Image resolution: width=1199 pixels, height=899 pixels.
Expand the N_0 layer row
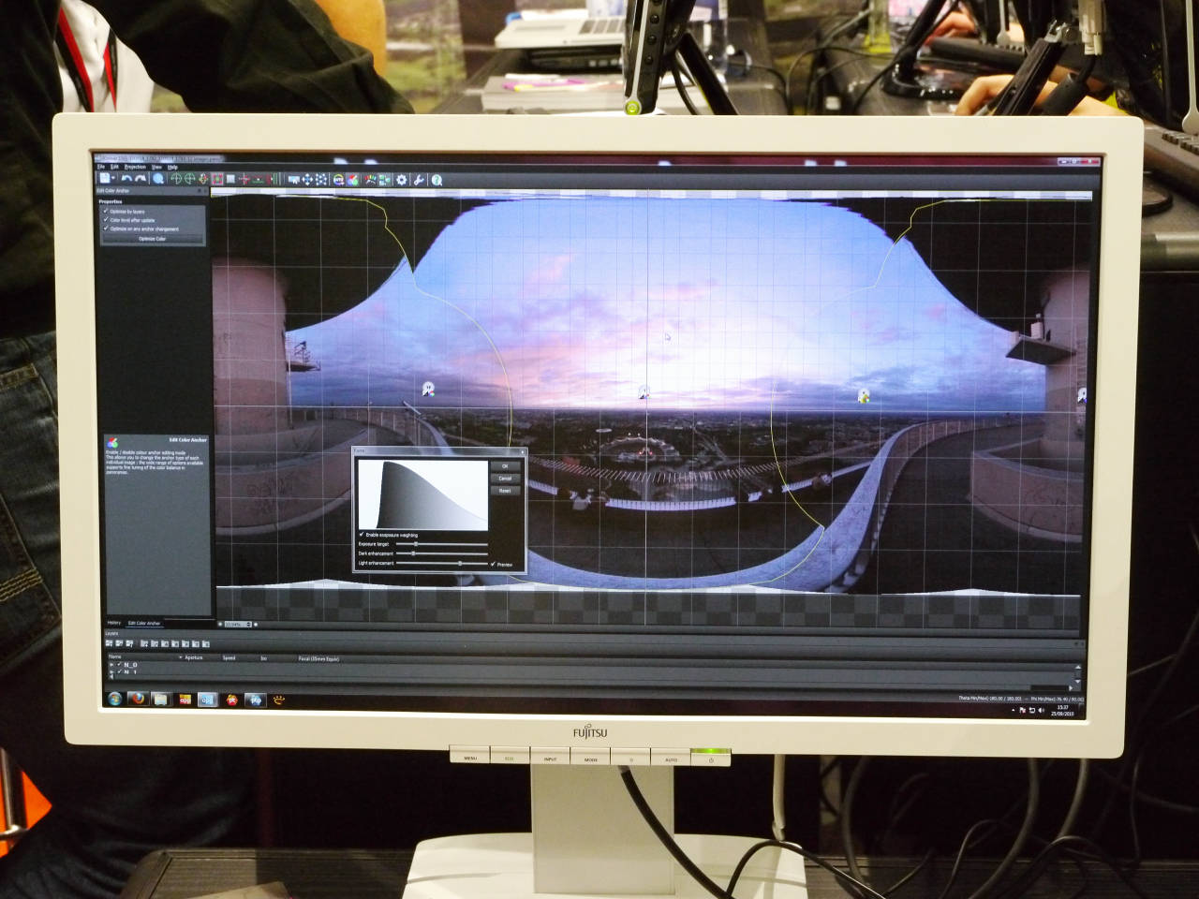tap(111, 664)
